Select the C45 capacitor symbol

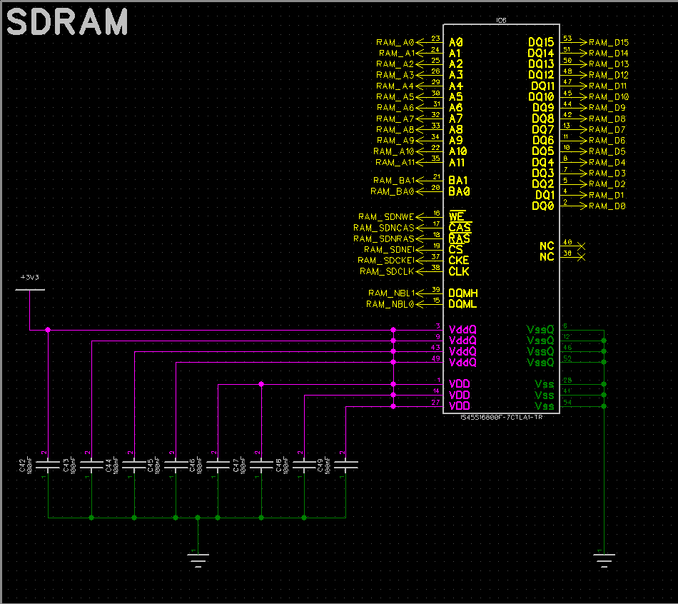pyautogui.click(x=176, y=465)
